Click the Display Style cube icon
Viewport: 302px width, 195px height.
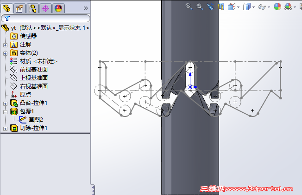(x=247, y=7)
